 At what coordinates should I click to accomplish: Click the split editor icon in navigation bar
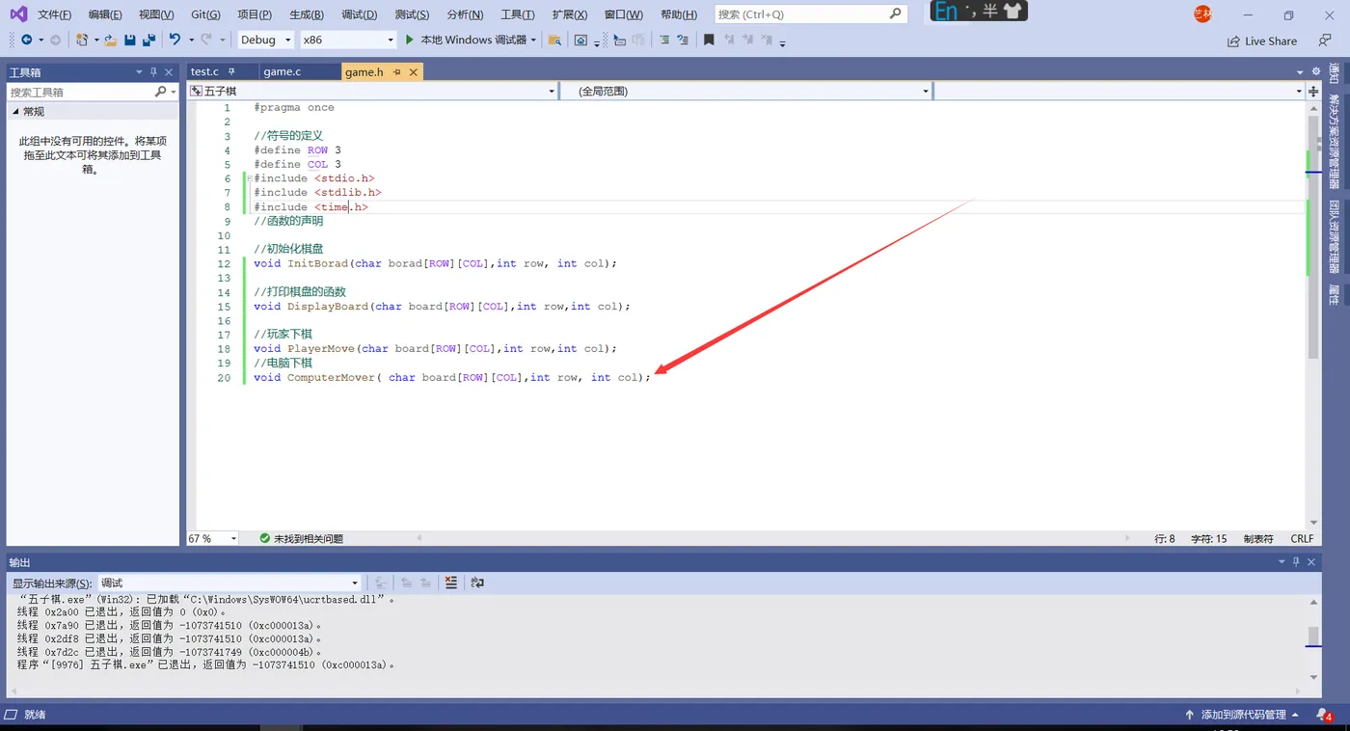[1313, 91]
